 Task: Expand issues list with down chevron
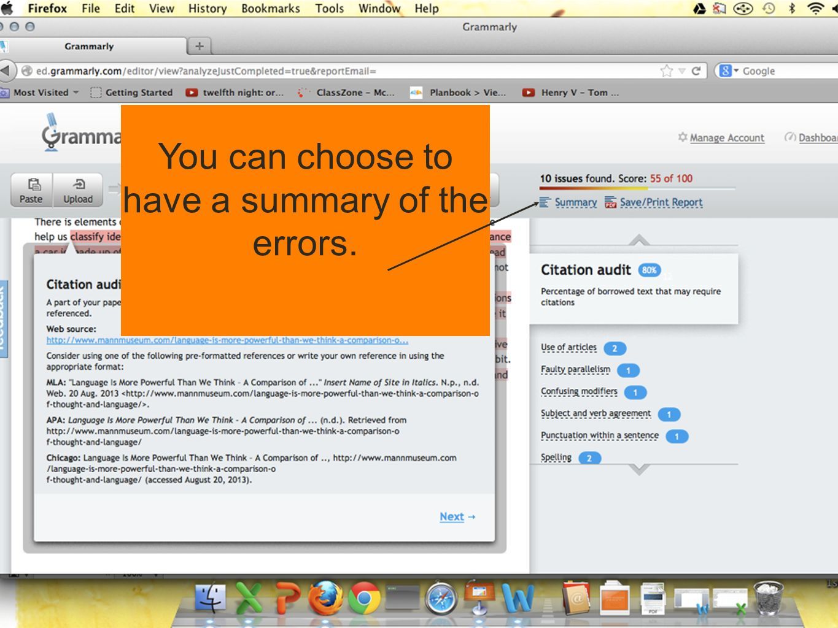pos(639,469)
